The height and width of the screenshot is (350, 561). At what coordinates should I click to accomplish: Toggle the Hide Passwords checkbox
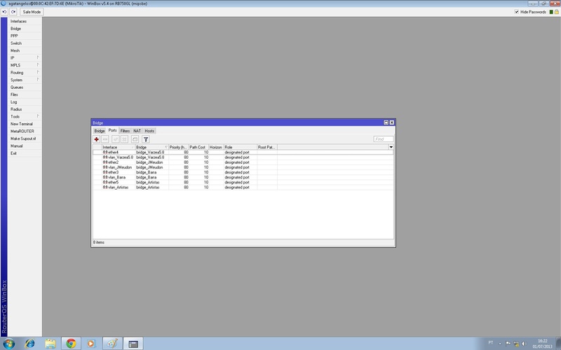517,12
